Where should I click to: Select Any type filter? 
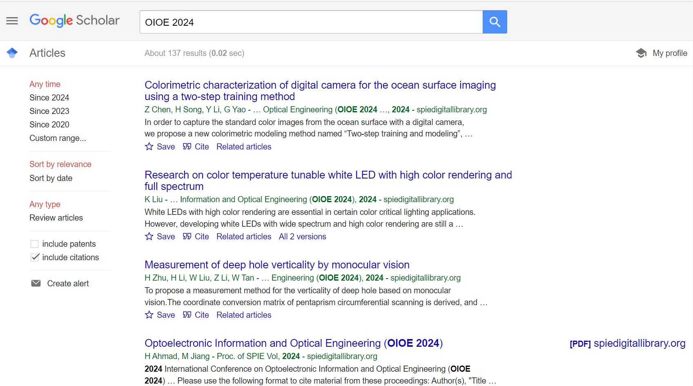[45, 204]
